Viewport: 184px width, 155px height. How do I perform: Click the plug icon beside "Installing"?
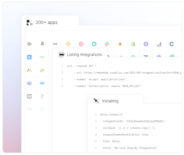tap(96, 101)
